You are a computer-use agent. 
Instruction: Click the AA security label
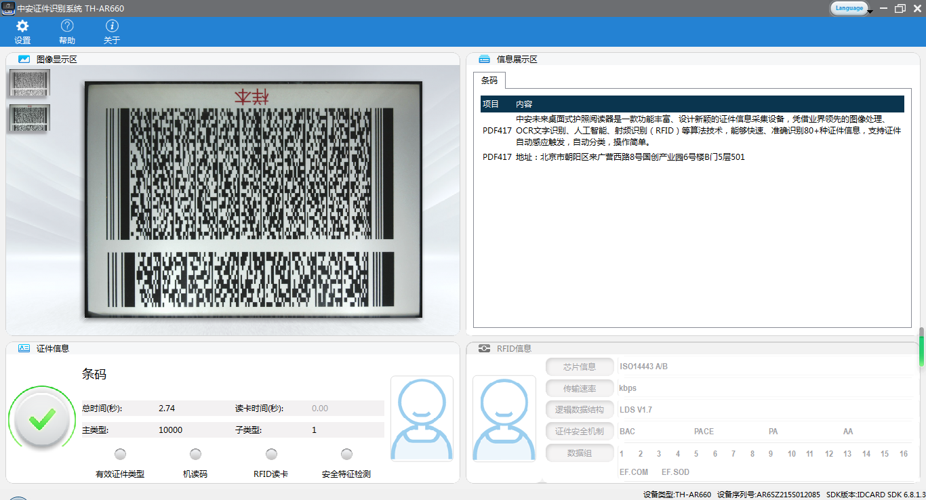coord(848,432)
